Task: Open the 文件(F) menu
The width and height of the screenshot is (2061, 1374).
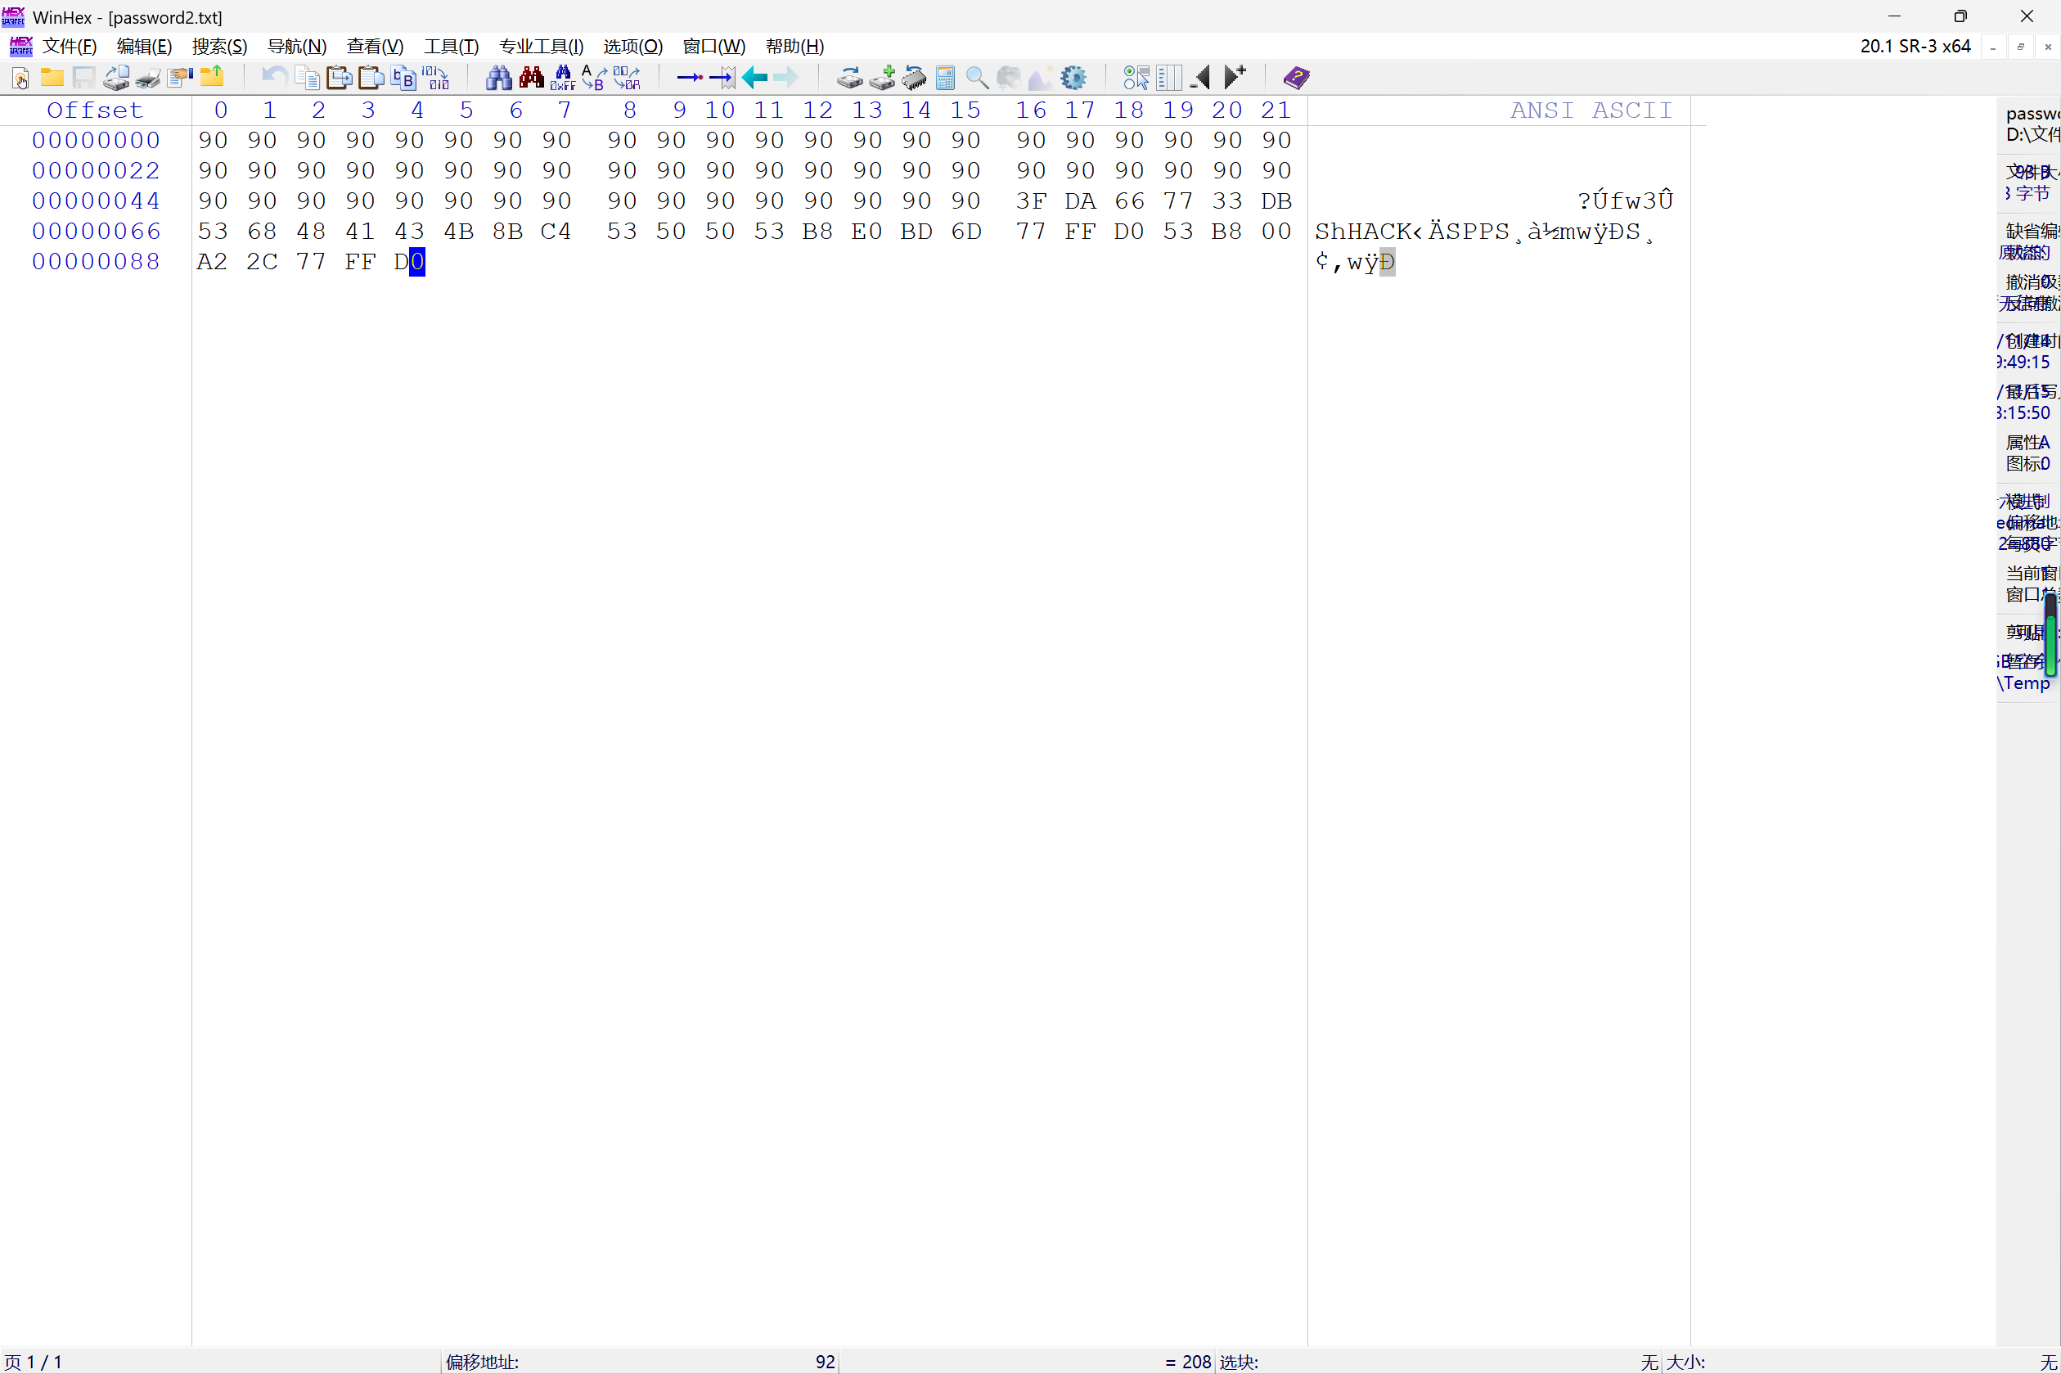Action: tap(70, 47)
